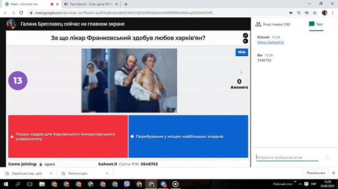The width and height of the screenshot is (338, 189).
Task: Open the zoom magnifier in address bar
Action: 299,13
